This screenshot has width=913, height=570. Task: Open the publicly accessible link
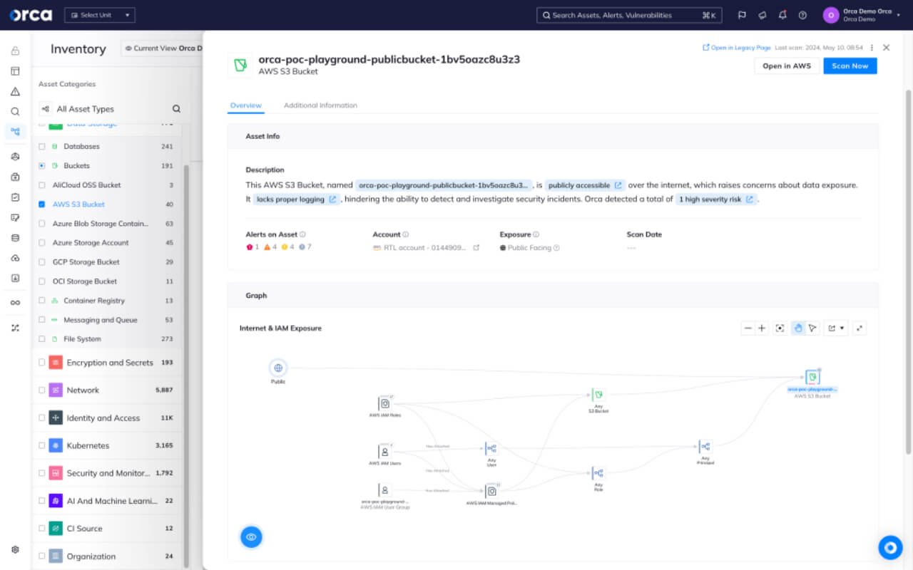coord(585,185)
